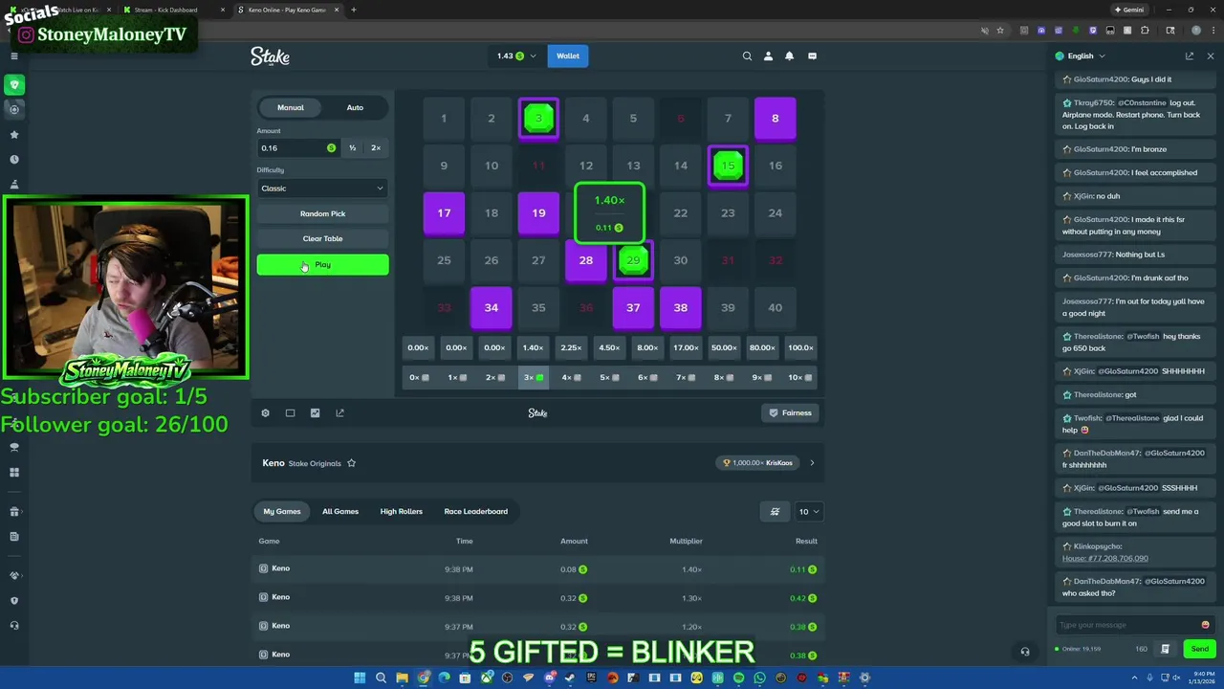
Task: Open the chat rules icon beside Send
Action: [x=1165, y=649]
